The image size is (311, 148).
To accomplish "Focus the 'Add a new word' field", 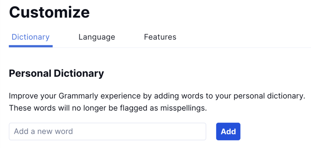I will coord(108,131).
